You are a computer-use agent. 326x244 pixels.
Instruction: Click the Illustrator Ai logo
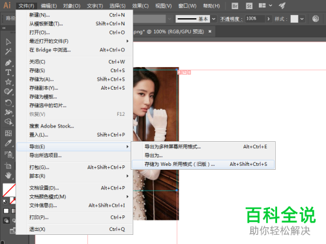(7, 5)
